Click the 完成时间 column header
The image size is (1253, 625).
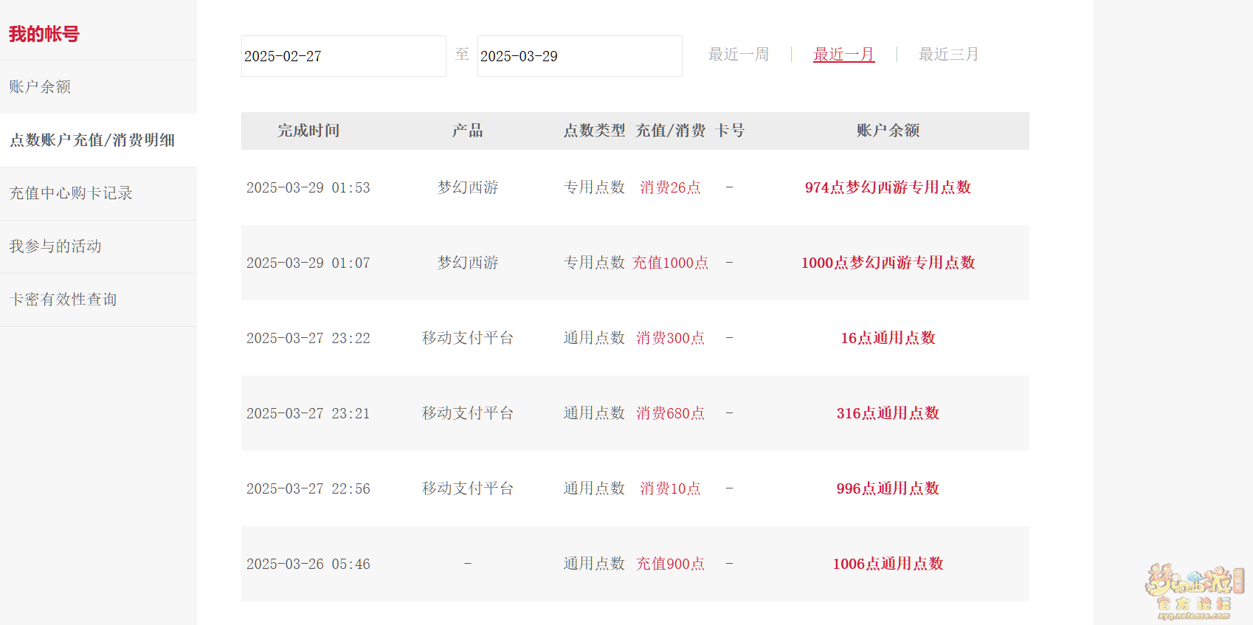(308, 131)
